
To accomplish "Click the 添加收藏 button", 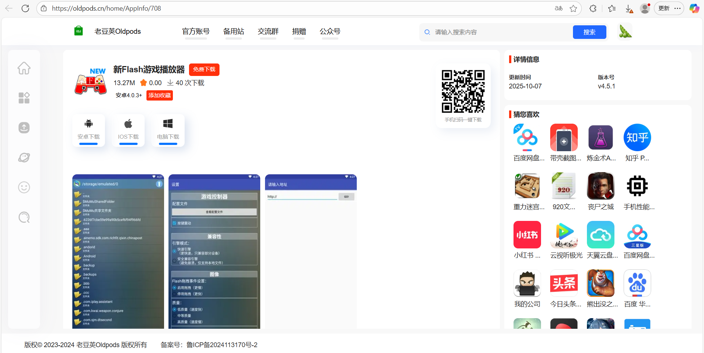I will coord(160,95).
